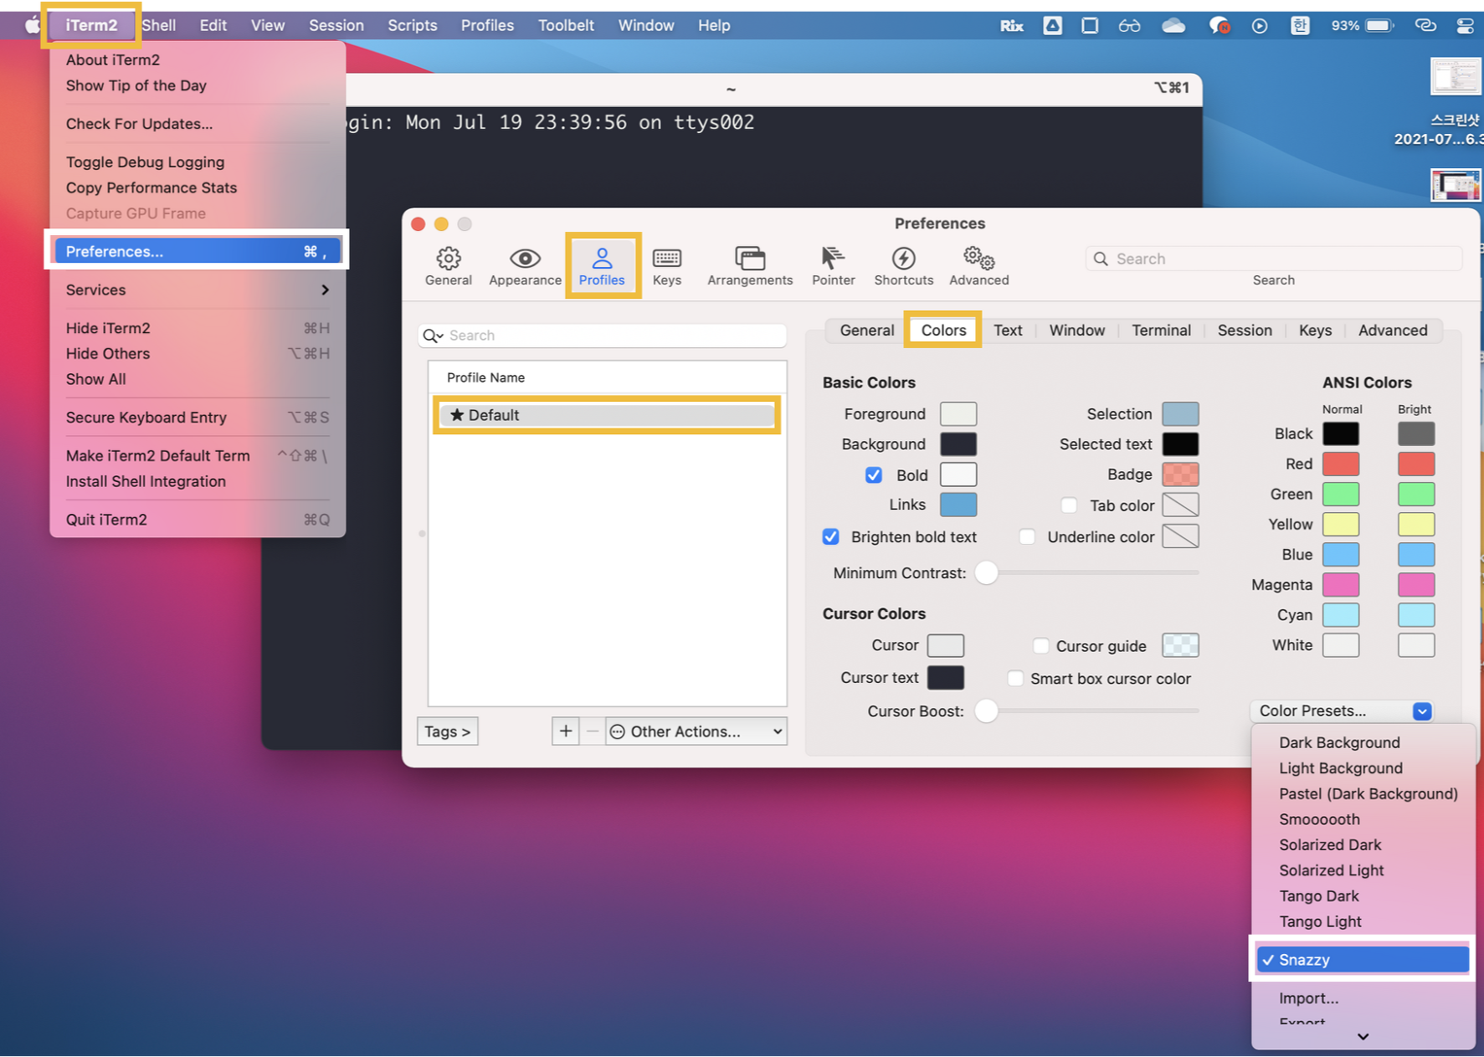Choose Import from color presets list
This screenshot has height=1057, width=1484.
click(x=1308, y=998)
